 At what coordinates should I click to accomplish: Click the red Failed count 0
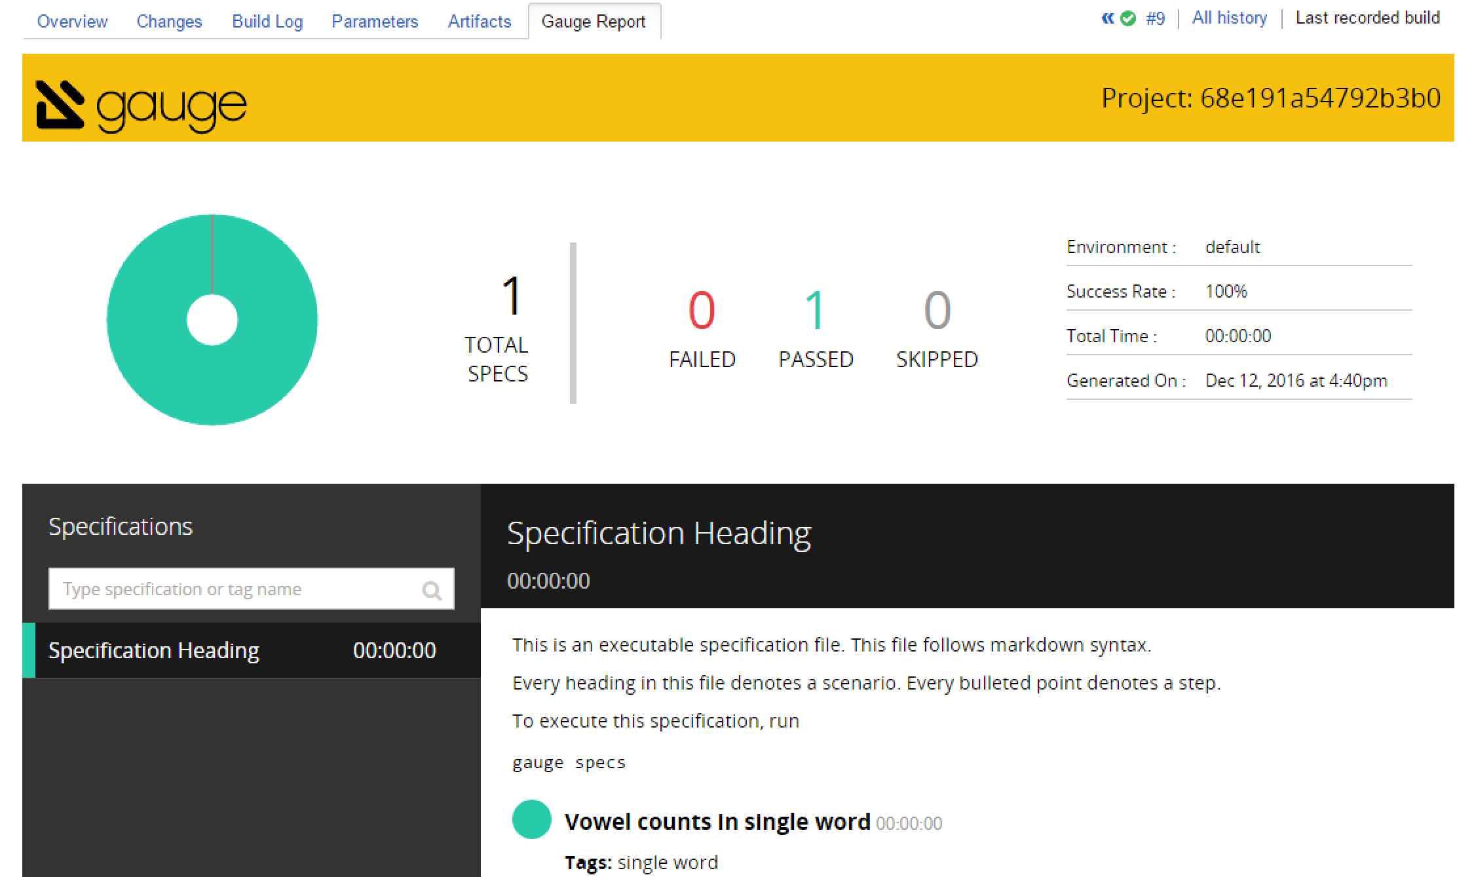702,310
